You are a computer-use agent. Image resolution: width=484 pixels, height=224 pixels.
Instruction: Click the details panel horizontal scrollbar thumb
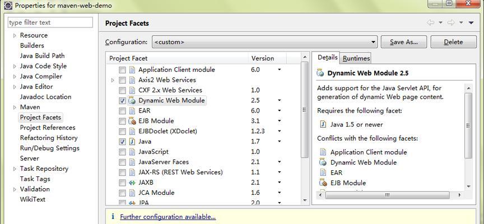click(388, 195)
